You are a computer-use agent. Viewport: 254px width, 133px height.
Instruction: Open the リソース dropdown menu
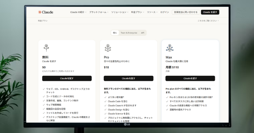pyautogui.click(x=152, y=12)
